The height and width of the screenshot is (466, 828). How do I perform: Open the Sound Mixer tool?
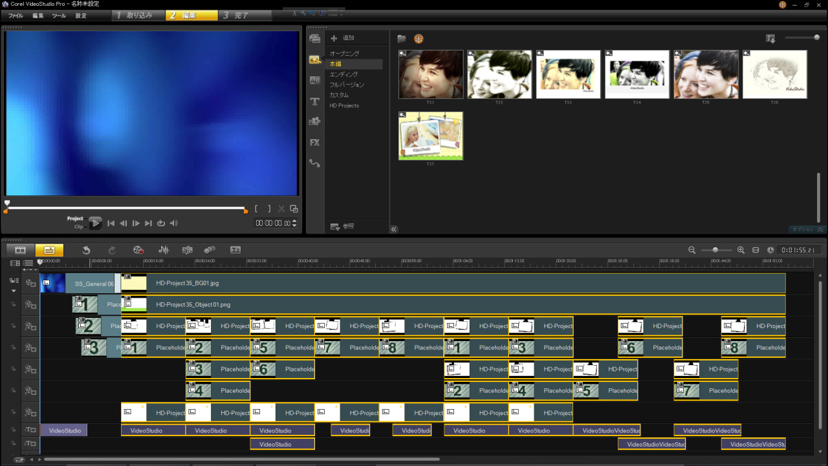click(x=164, y=250)
